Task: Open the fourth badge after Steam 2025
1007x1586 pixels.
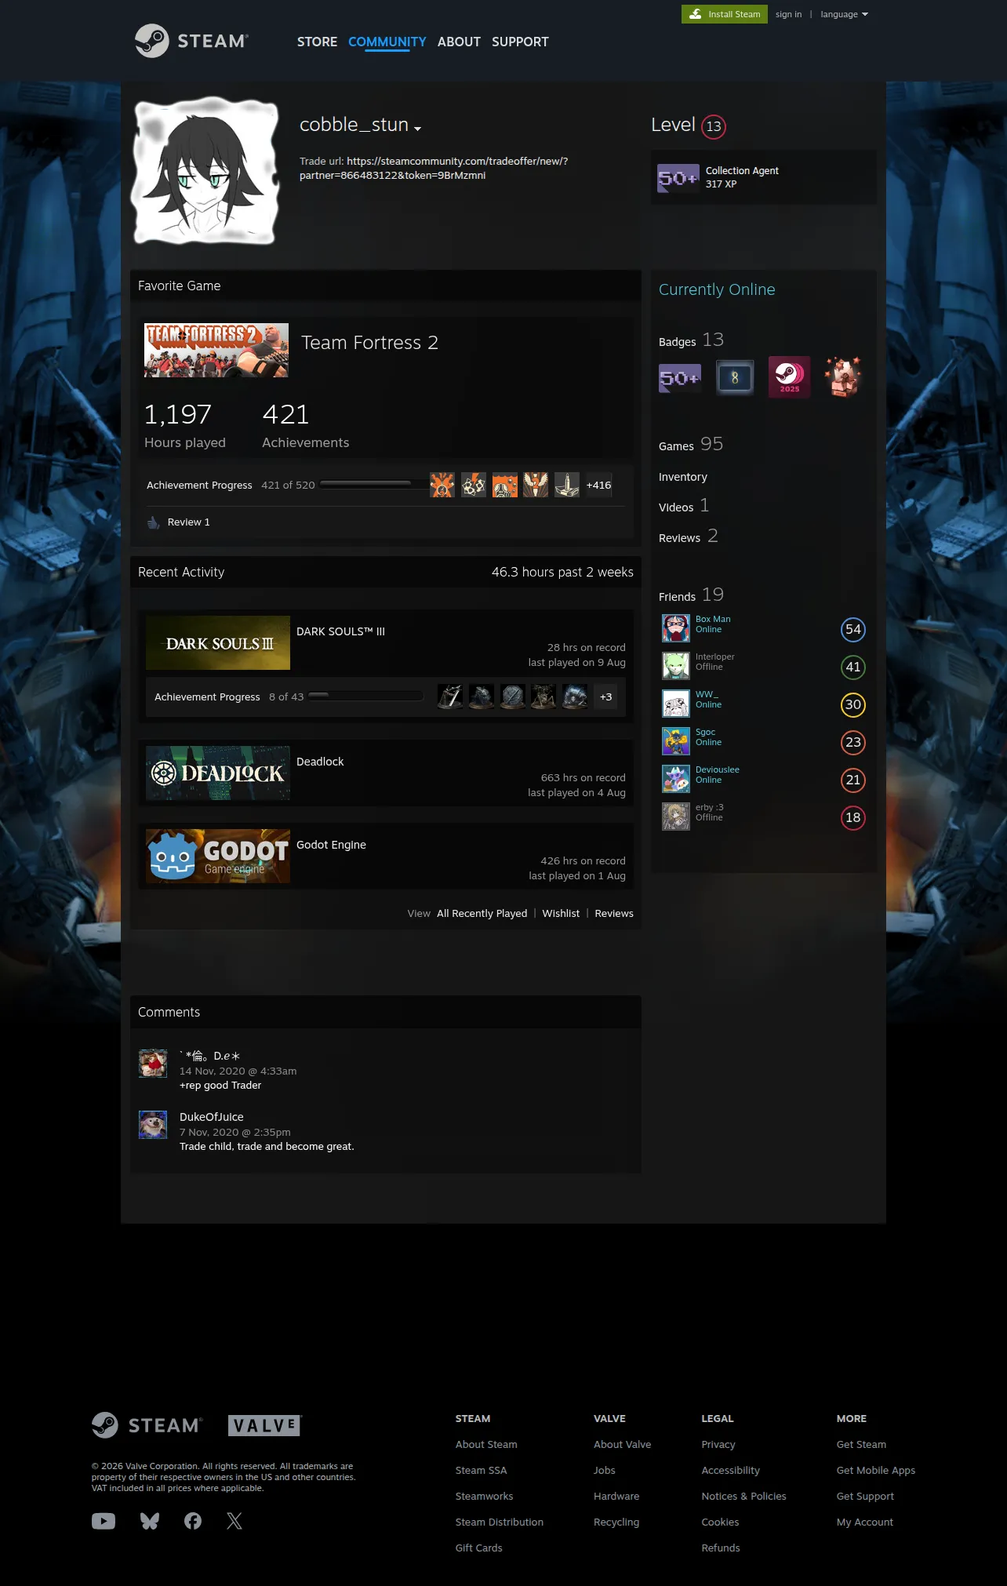Action: [x=843, y=377]
